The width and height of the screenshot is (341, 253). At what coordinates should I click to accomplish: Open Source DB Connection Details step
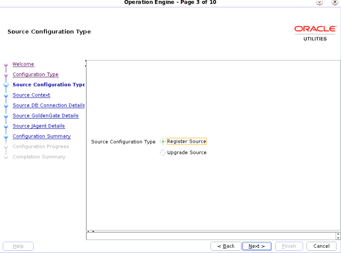click(x=49, y=105)
